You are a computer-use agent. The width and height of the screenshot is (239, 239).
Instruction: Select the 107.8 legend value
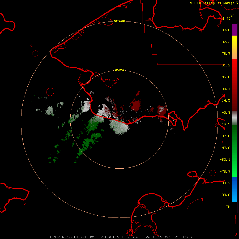(x=225, y=30)
